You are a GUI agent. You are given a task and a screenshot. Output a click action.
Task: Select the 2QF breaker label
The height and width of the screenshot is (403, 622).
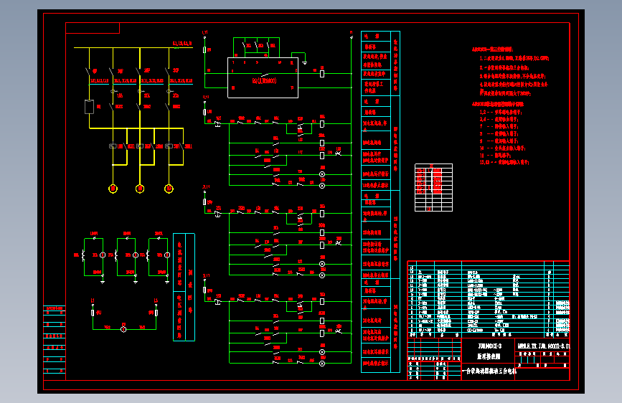click(147, 70)
